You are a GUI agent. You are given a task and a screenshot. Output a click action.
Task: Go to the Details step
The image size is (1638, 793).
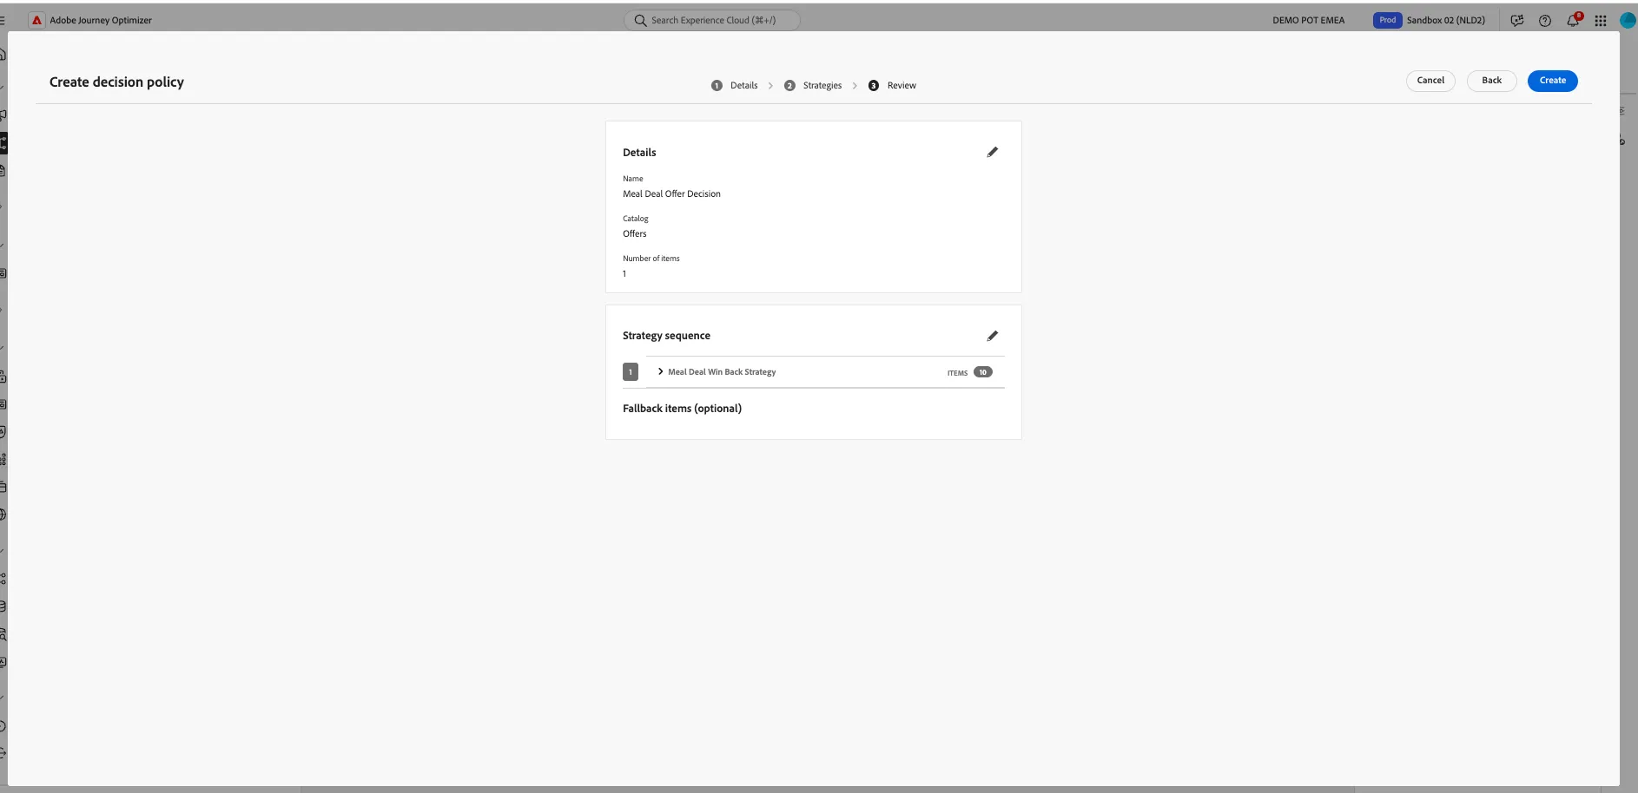pyautogui.click(x=735, y=85)
